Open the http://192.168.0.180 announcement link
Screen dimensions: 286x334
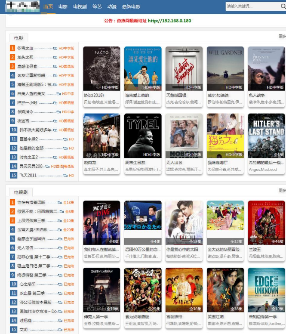[x=169, y=21]
